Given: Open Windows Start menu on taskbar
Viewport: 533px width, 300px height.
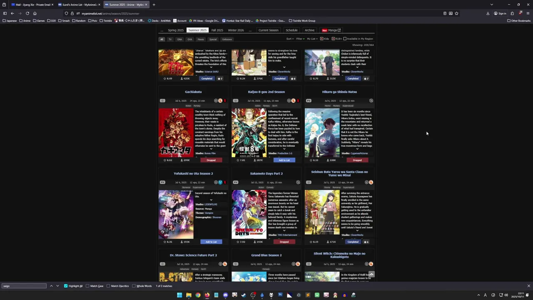Looking at the screenshot, I should [179, 295].
